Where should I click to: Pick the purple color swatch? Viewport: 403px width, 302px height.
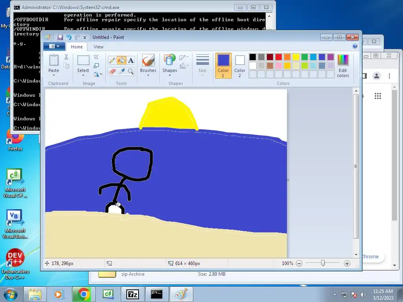(331, 57)
